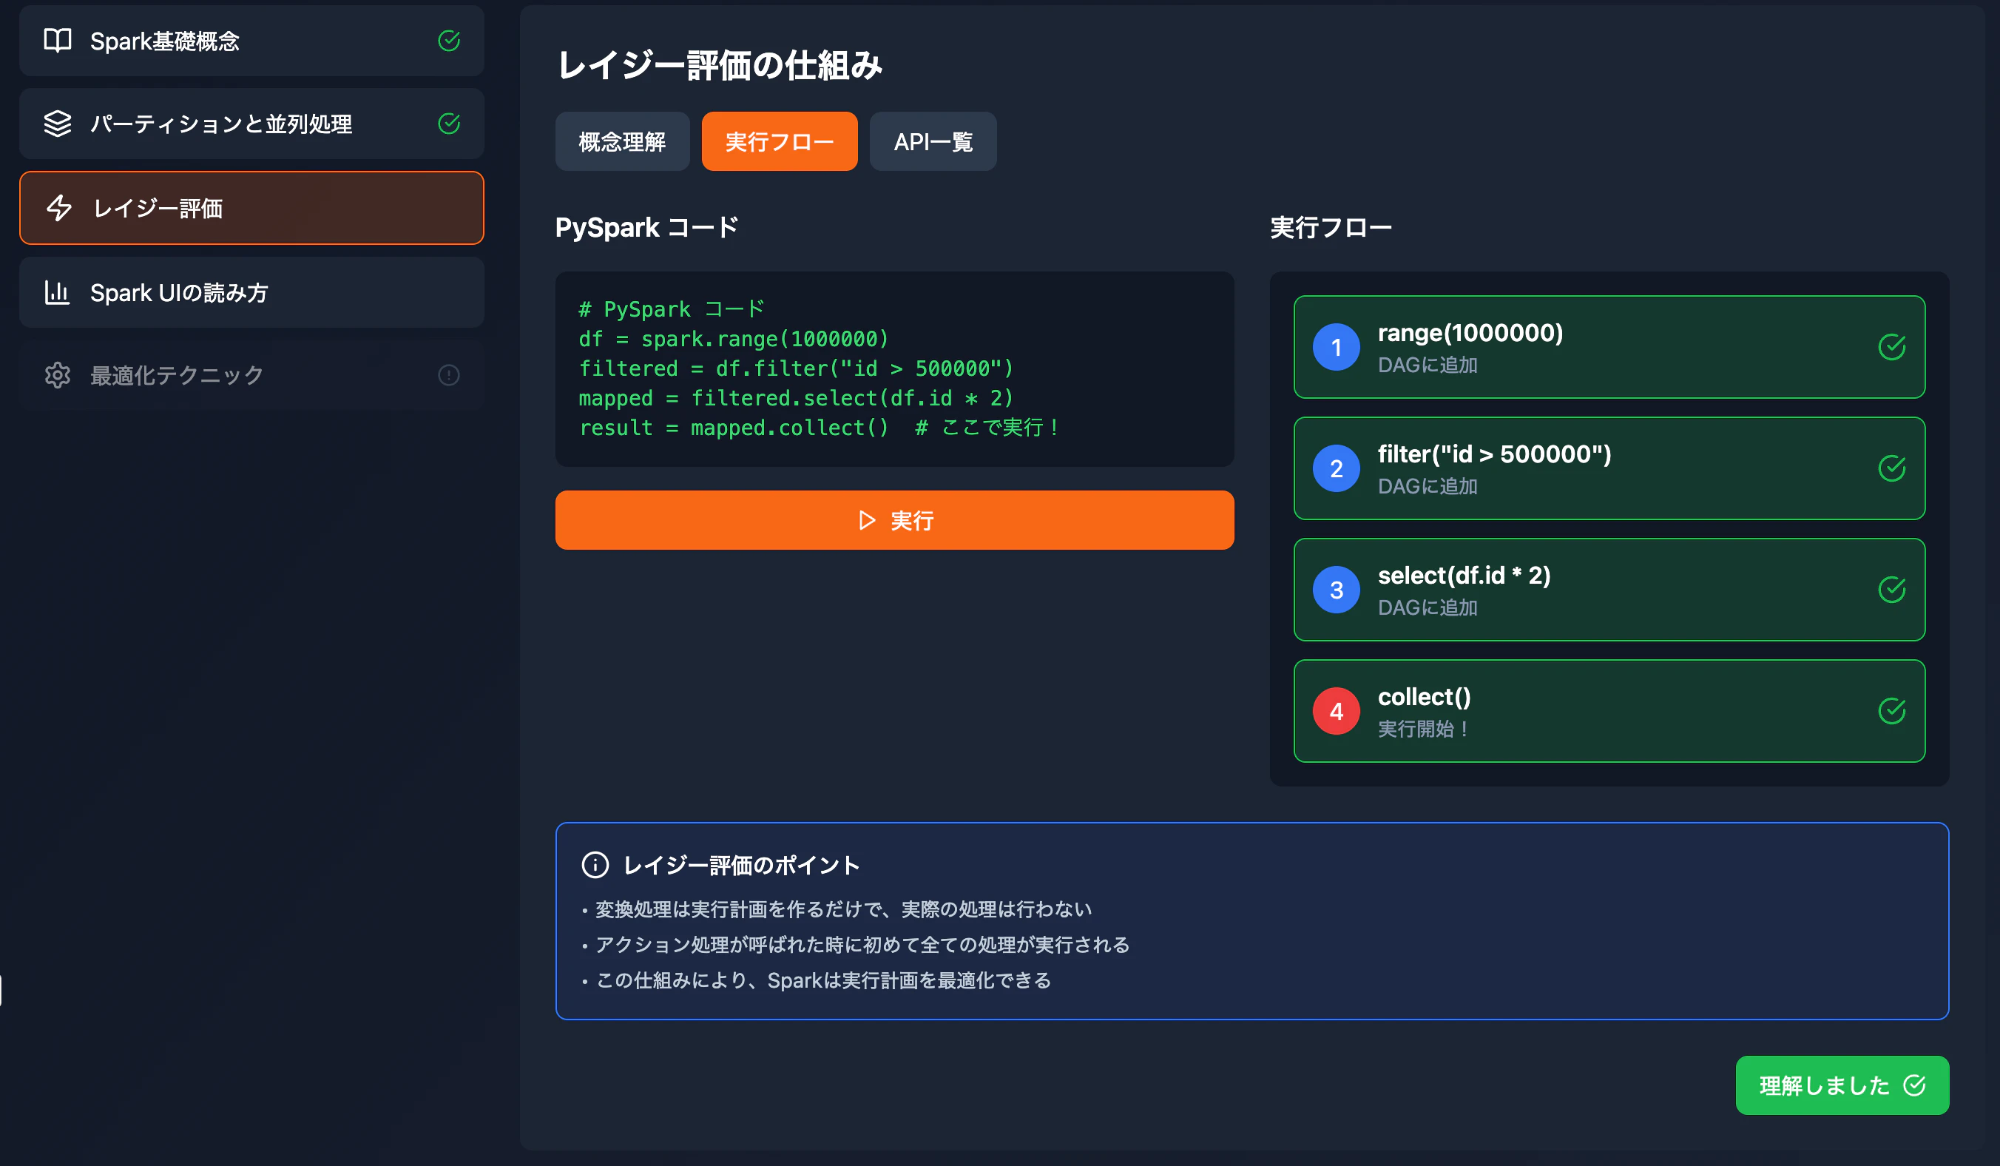Click the book icon beside Spark基礎概念
The height and width of the screenshot is (1166, 2000).
tap(57, 41)
